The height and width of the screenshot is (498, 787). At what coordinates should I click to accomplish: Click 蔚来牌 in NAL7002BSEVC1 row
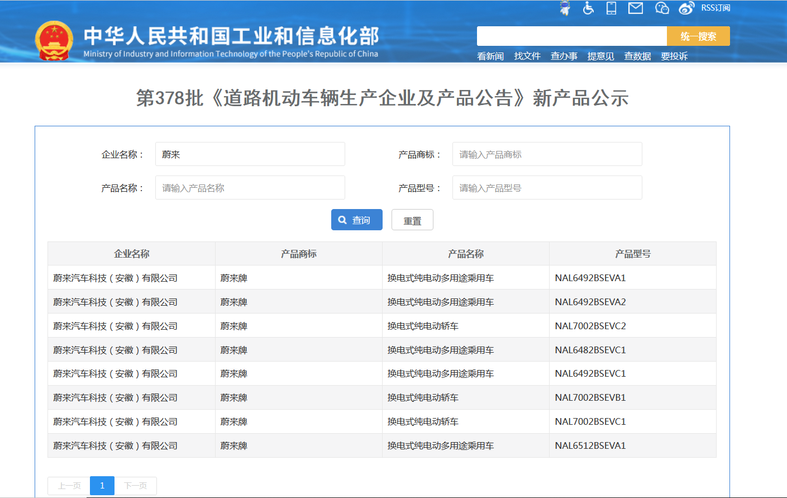click(x=234, y=421)
